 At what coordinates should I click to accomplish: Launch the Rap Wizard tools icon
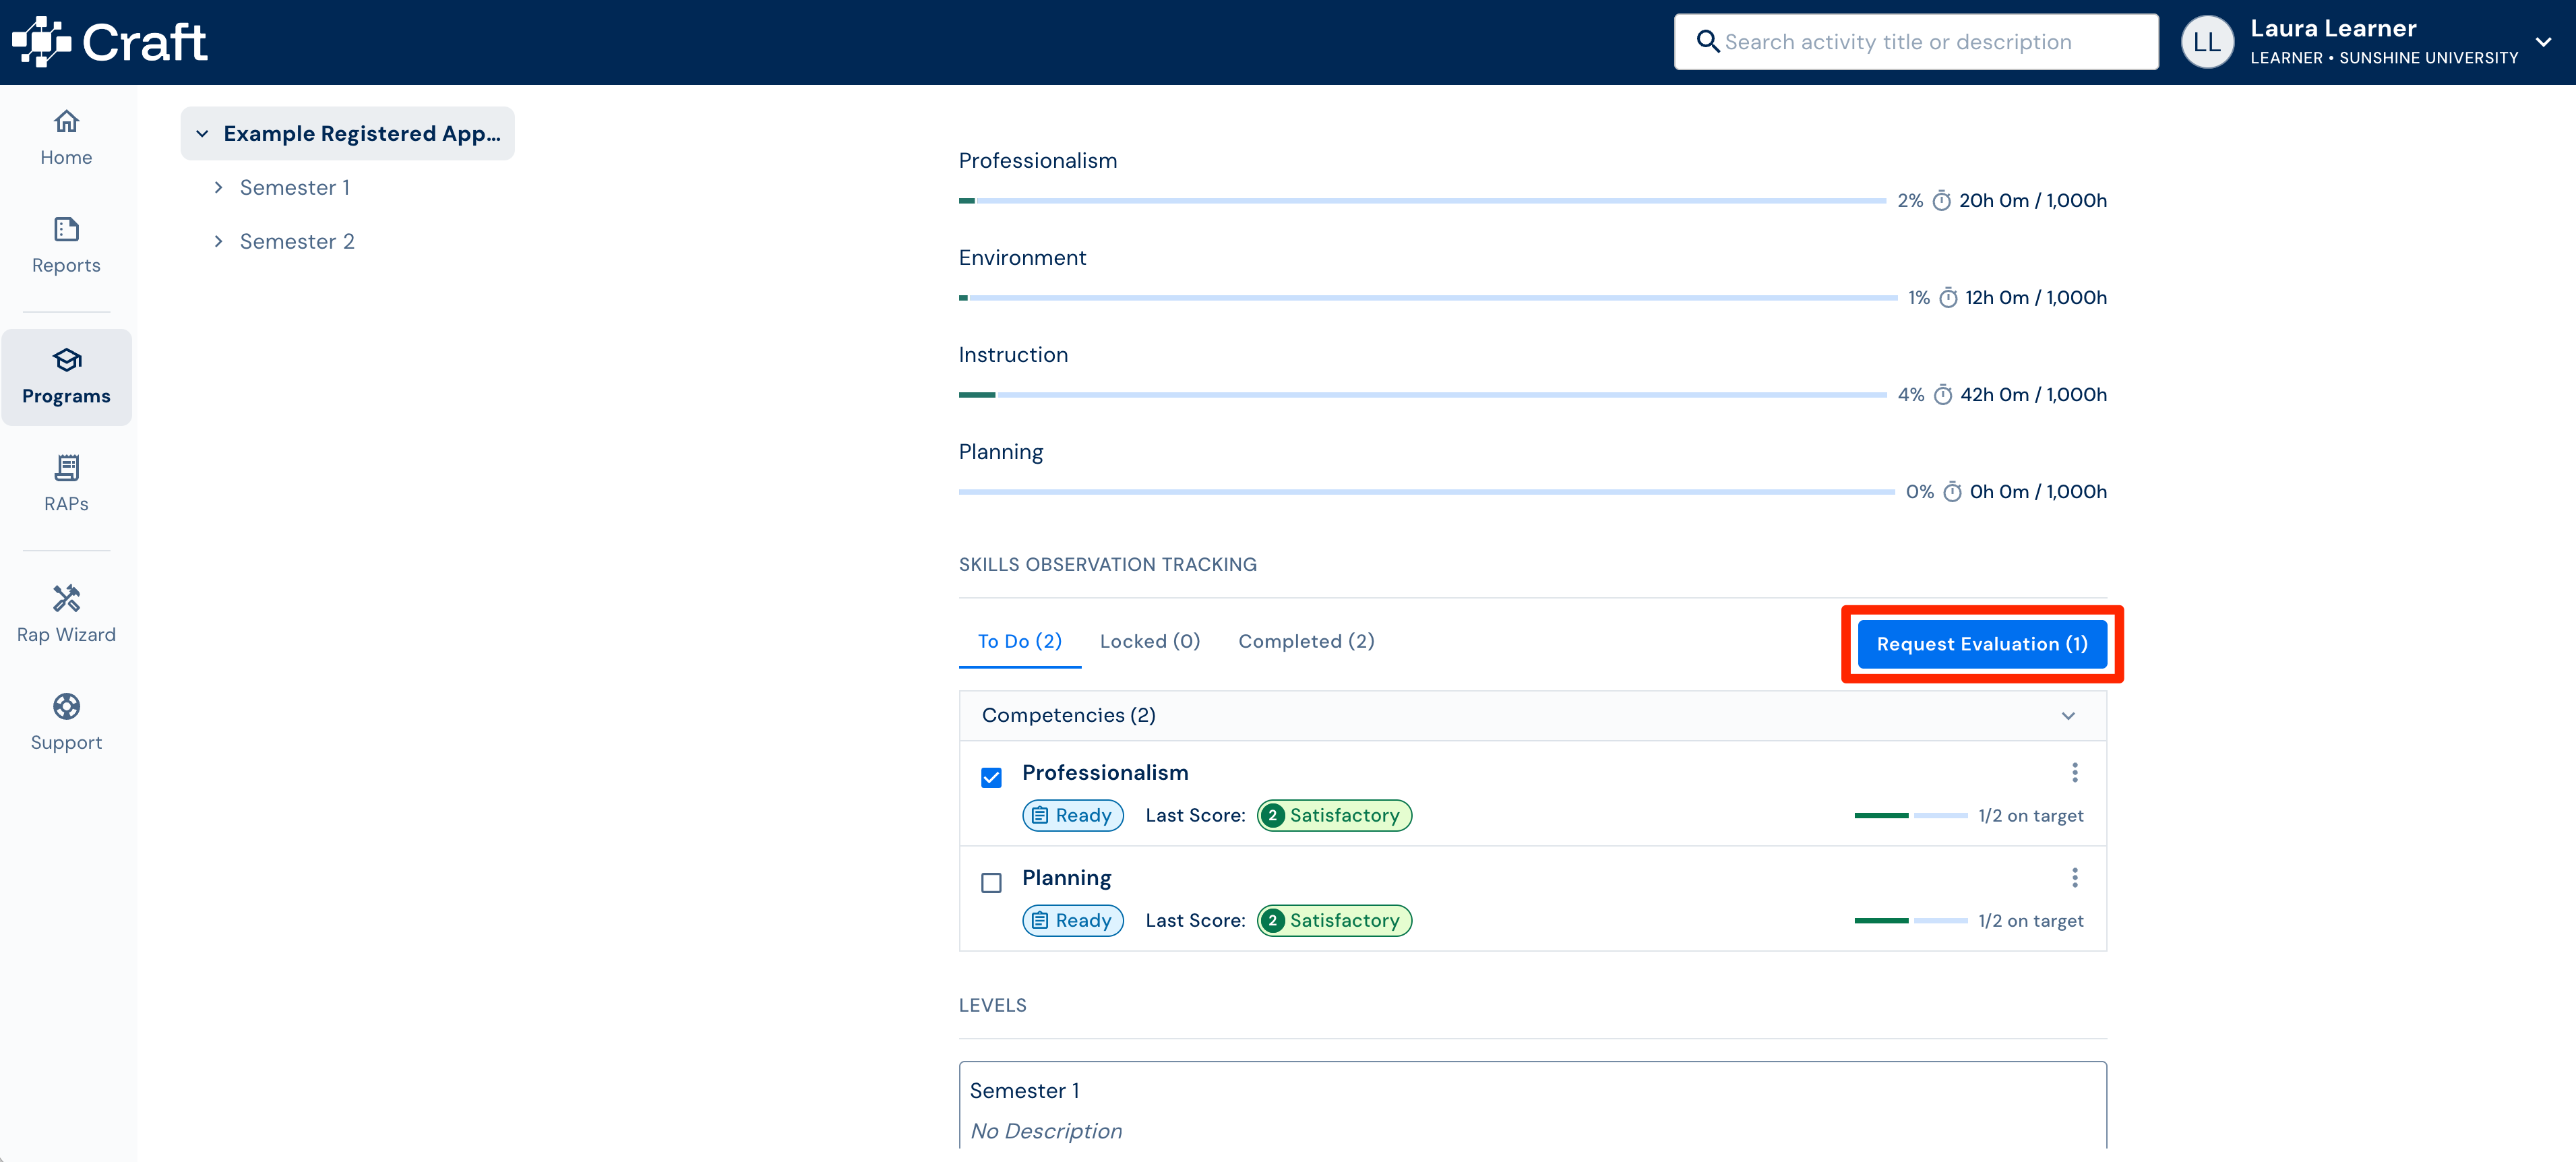[x=66, y=598]
